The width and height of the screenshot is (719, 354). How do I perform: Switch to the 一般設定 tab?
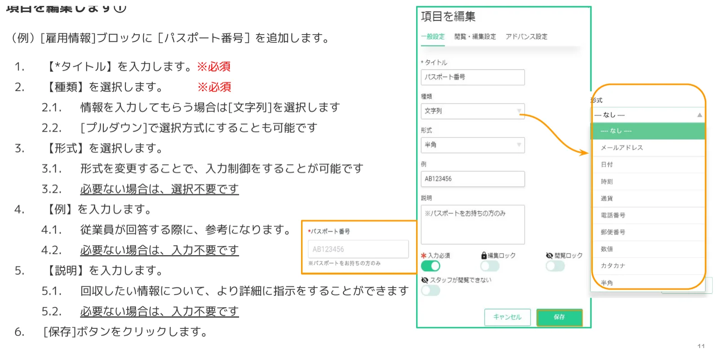(x=433, y=37)
